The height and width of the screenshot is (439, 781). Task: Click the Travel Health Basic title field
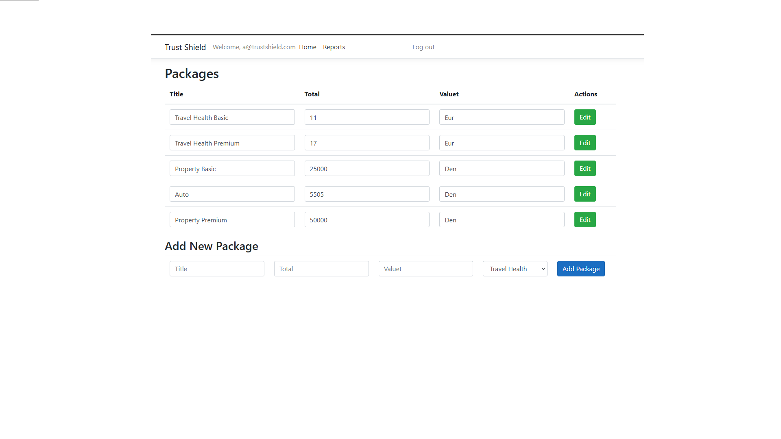232,117
